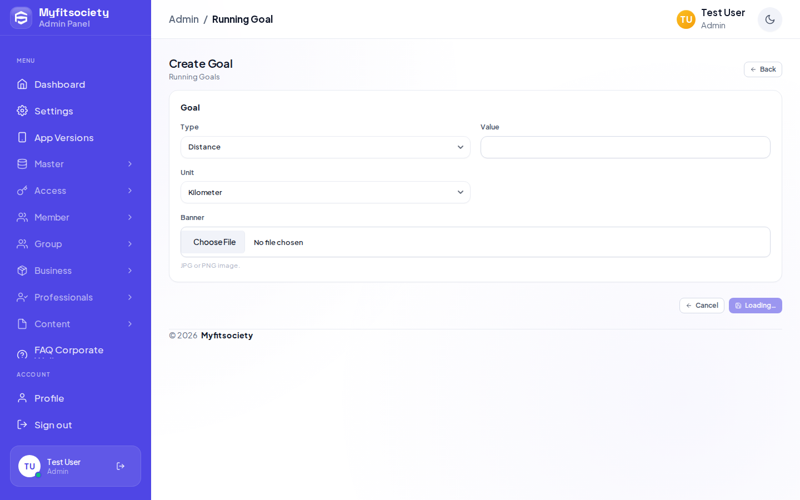This screenshot has width=800, height=500.
Task: Click the Sign out arrow icon
Action: pyautogui.click(x=22, y=424)
